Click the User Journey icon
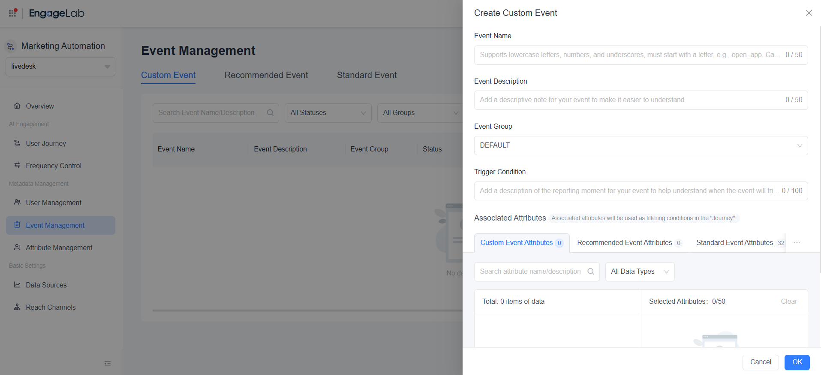The image size is (821, 375). pyautogui.click(x=17, y=143)
